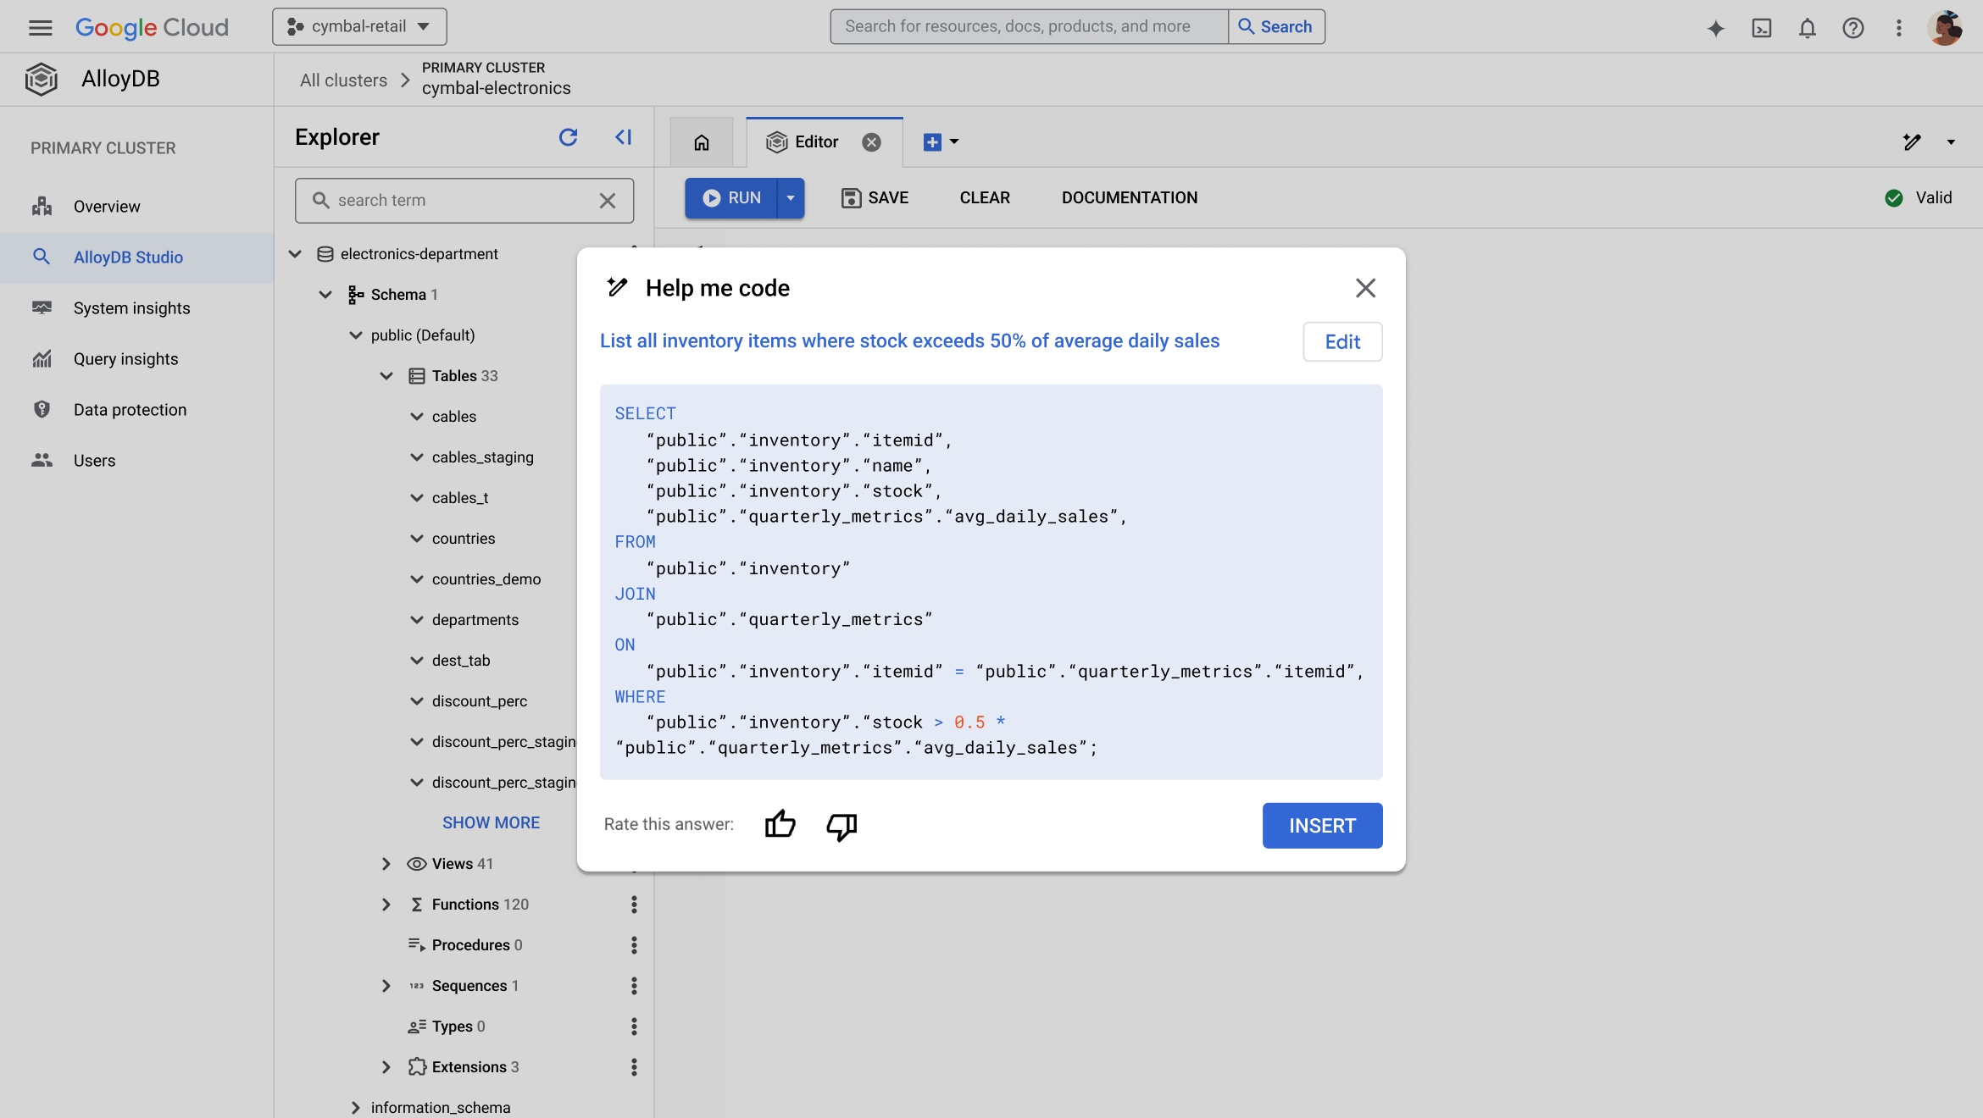The height and width of the screenshot is (1118, 1983).
Task: Edit the Help me code prompt
Action: coord(1342,341)
